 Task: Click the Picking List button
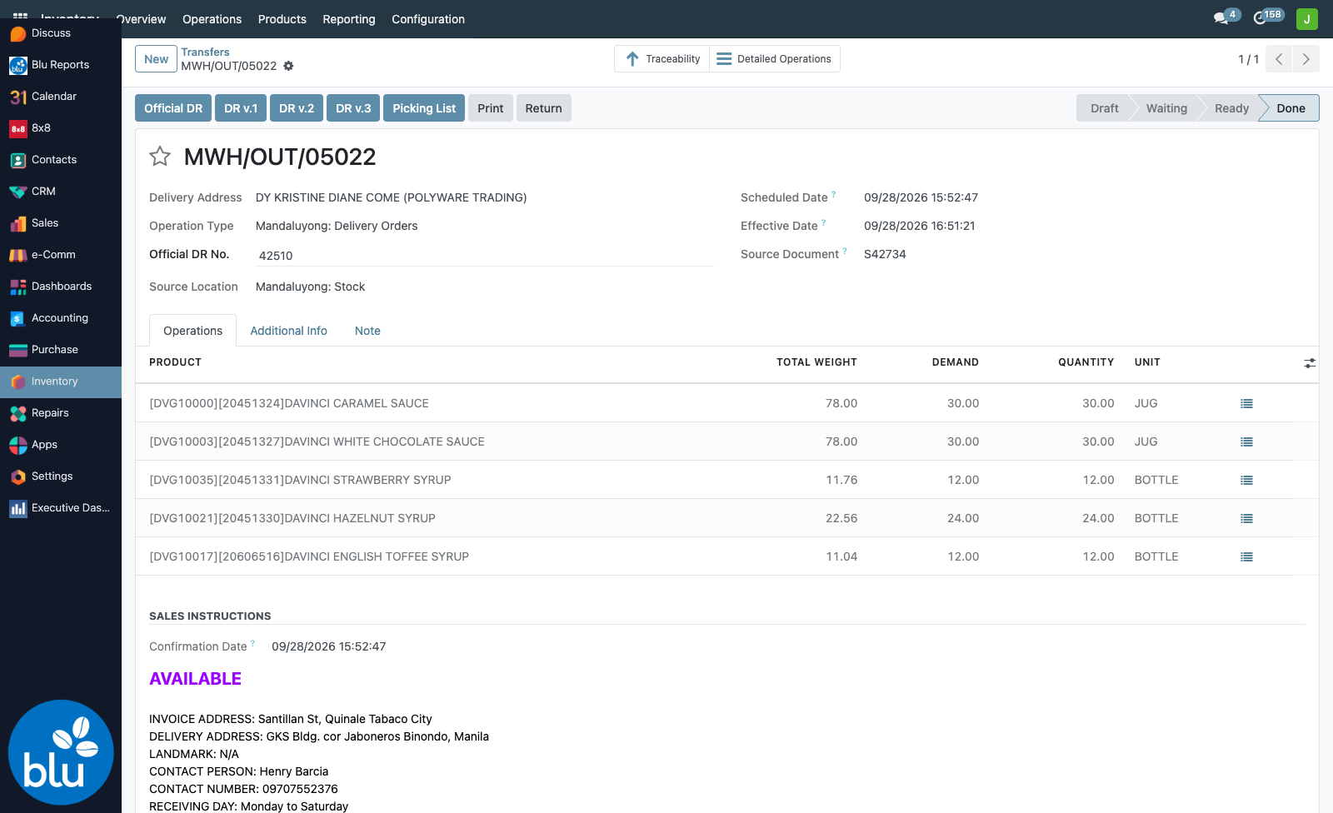pyautogui.click(x=424, y=108)
